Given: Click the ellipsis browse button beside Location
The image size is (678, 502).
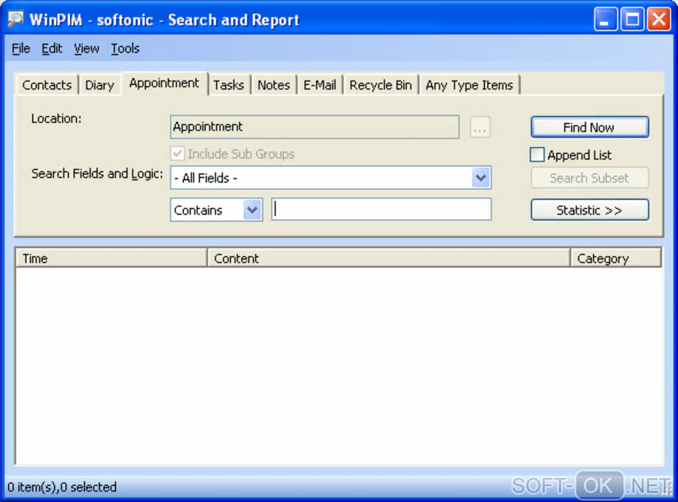Looking at the screenshot, I should [x=480, y=127].
